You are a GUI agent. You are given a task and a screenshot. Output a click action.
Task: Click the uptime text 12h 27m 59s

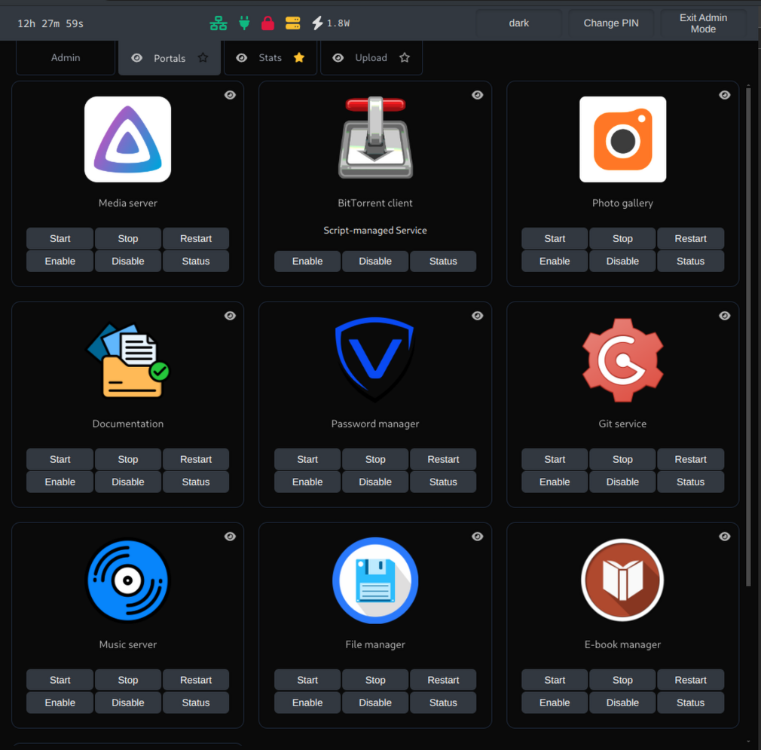(50, 23)
